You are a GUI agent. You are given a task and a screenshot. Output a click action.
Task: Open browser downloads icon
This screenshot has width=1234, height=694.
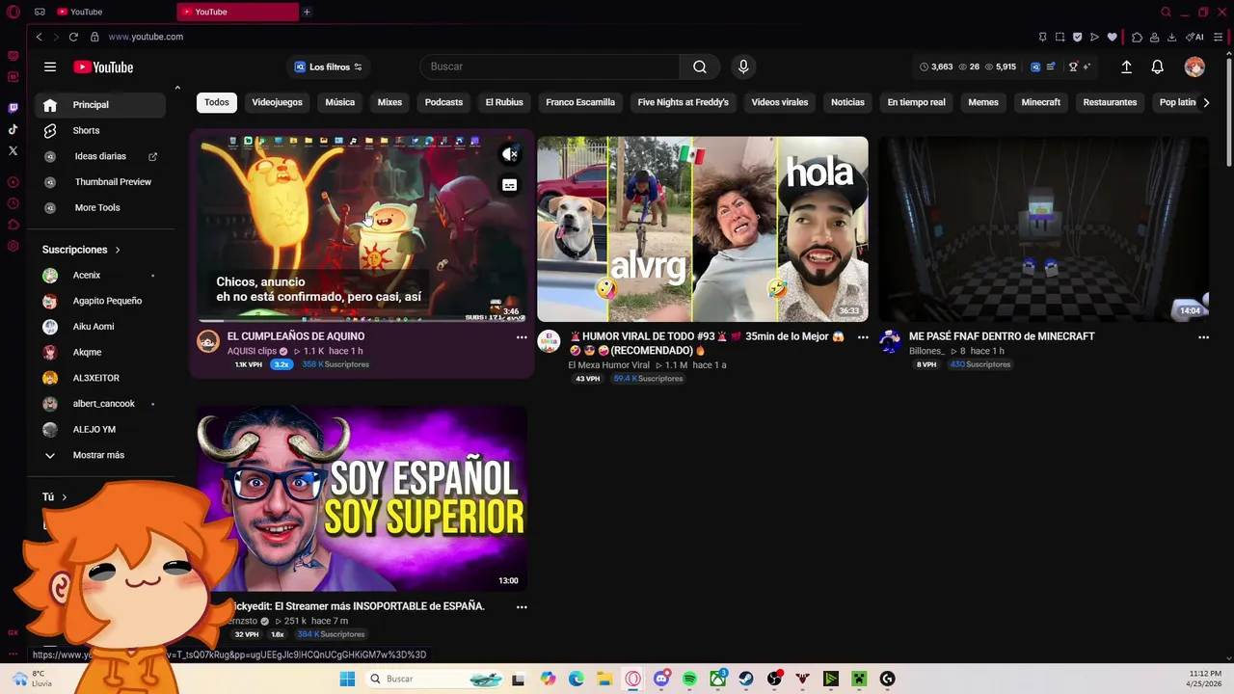(1171, 37)
